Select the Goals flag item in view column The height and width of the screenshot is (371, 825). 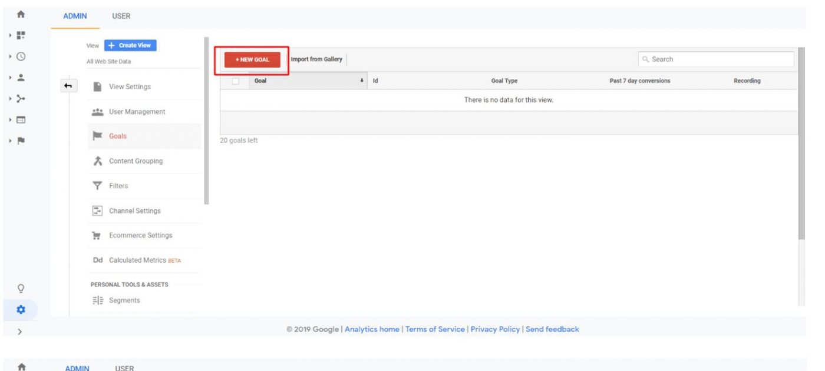[x=118, y=135]
